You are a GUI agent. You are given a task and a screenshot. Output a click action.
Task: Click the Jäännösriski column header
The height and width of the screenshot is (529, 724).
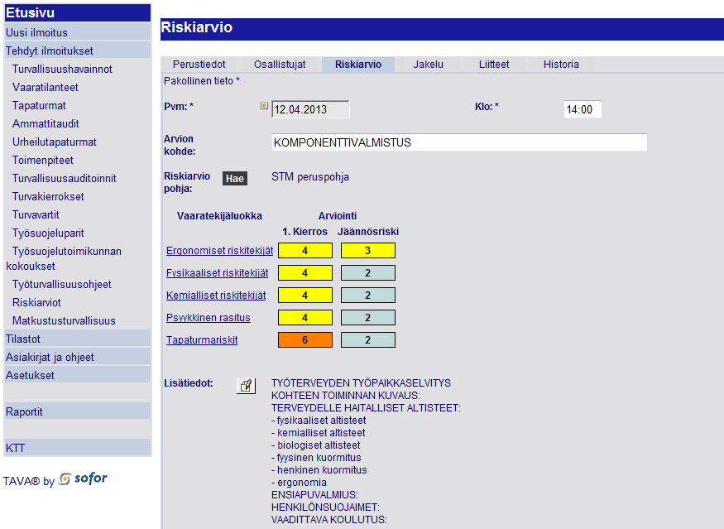coord(368,232)
